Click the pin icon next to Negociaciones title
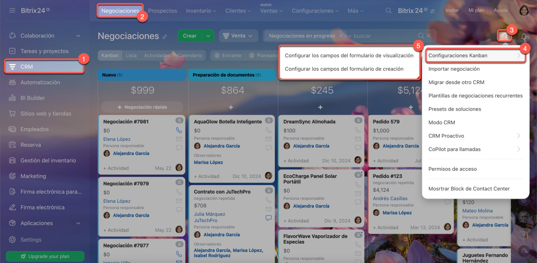The width and height of the screenshot is (537, 263). pyautogui.click(x=164, y=36)
